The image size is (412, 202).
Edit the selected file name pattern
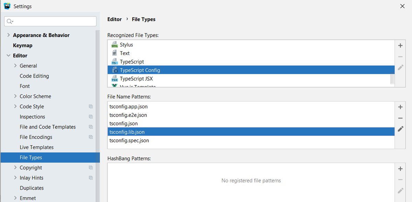coord(400,129)
